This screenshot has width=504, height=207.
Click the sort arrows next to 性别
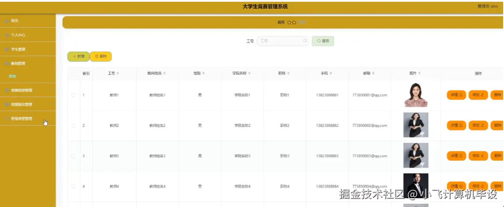(x=203, y=74)
